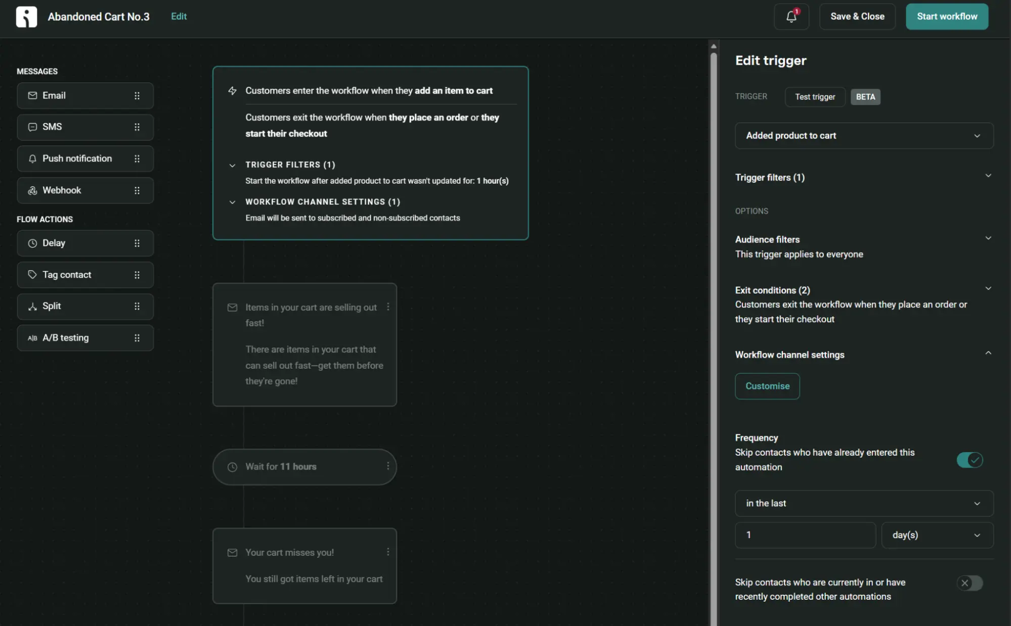This screenshot has width=1011, height=626.
Task: Open the day(s) unit dropdown
Action: (937, 535)
